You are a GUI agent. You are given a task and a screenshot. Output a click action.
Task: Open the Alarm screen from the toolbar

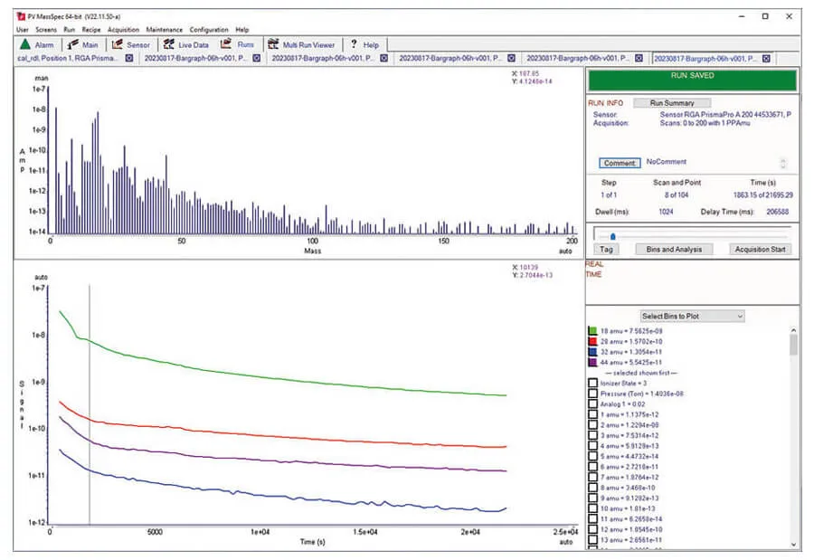click(x=37, y=44)
